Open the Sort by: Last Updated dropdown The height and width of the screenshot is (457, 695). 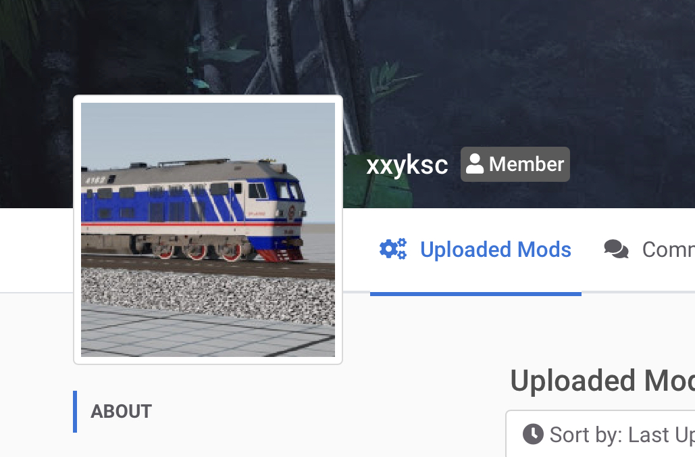600,434
